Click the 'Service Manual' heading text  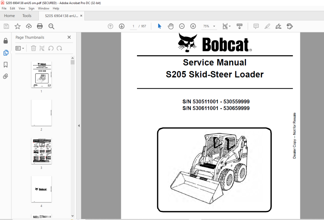[x=215, y=62]
